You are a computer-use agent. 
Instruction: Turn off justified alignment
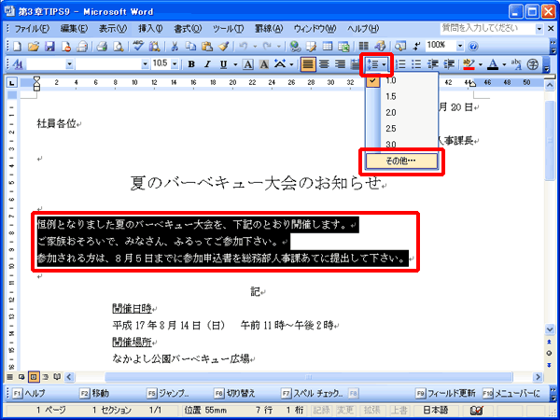click(308, 64)
